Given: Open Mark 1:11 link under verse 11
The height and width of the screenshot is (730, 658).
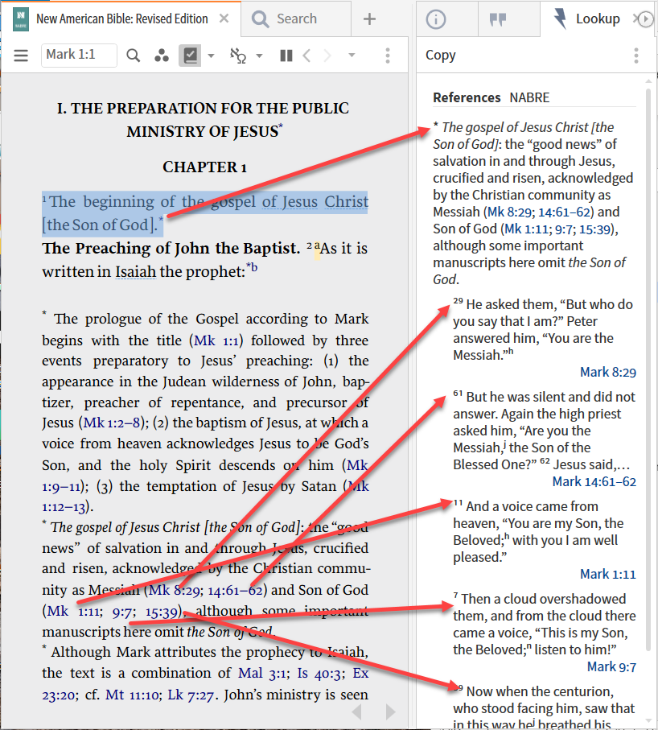Looking at the screenshot, I should click(608, 575).
